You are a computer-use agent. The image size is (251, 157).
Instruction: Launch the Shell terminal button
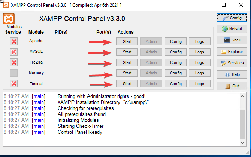point(232,40)
